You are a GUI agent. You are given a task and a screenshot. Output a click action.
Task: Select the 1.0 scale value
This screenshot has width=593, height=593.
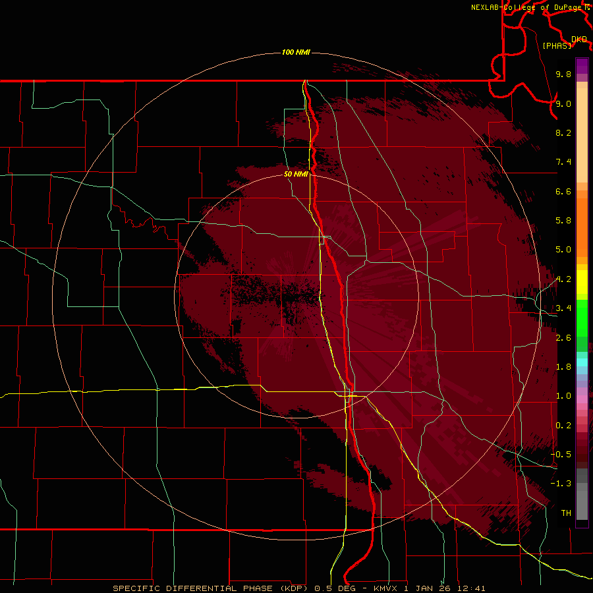click(563, 396)
